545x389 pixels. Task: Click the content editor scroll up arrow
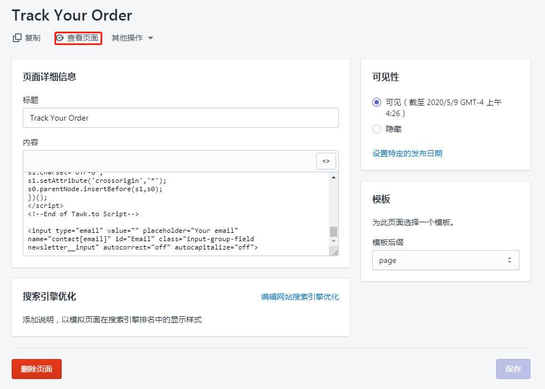click(x=334, y=177)
